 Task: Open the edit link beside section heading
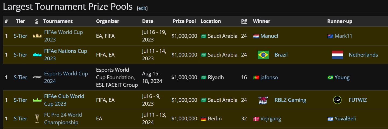click(x=142, y=8)
